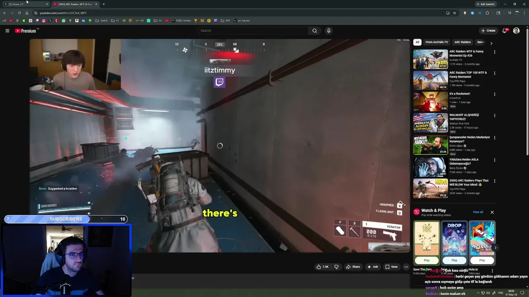Open the YT bookmarks folder
529x297 pixels.
(x=115, y=21)
